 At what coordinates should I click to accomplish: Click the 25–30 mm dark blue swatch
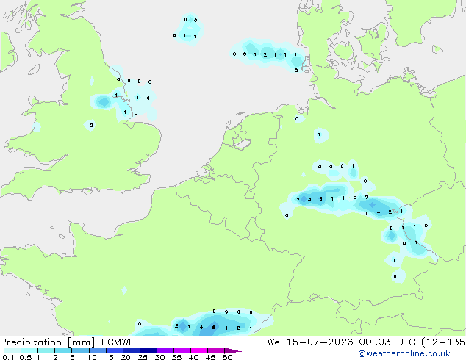point(148,350)
